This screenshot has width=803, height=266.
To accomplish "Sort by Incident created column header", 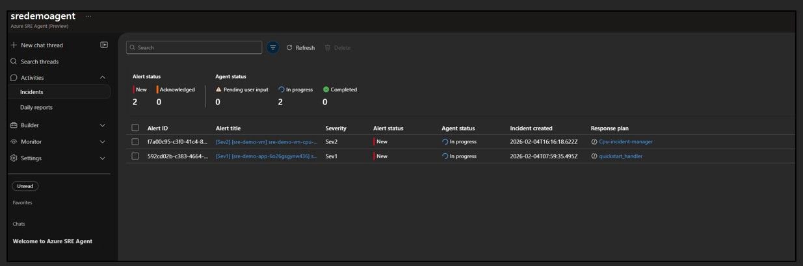I will coord(531,128).
